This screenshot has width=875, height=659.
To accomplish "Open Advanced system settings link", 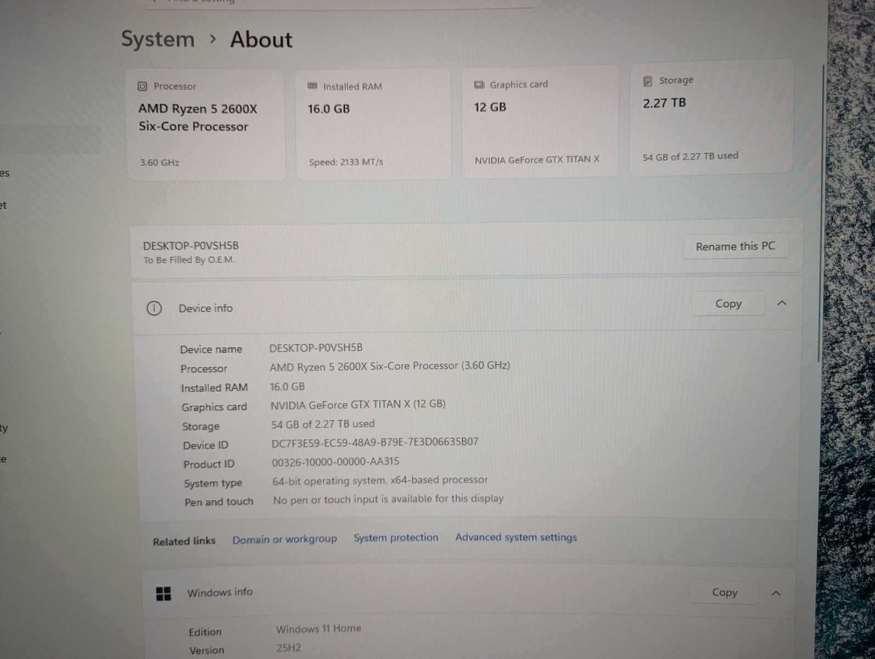I will tap(516, 537).
